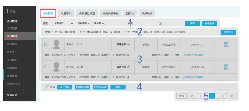The height and width of the screenshot is (111, 249).
Task: Click the 搜索 button
Action: (x=193, y=24)
